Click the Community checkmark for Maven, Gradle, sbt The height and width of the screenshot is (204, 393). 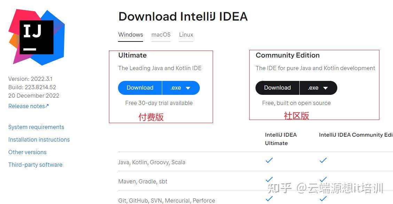pos(323,180)
